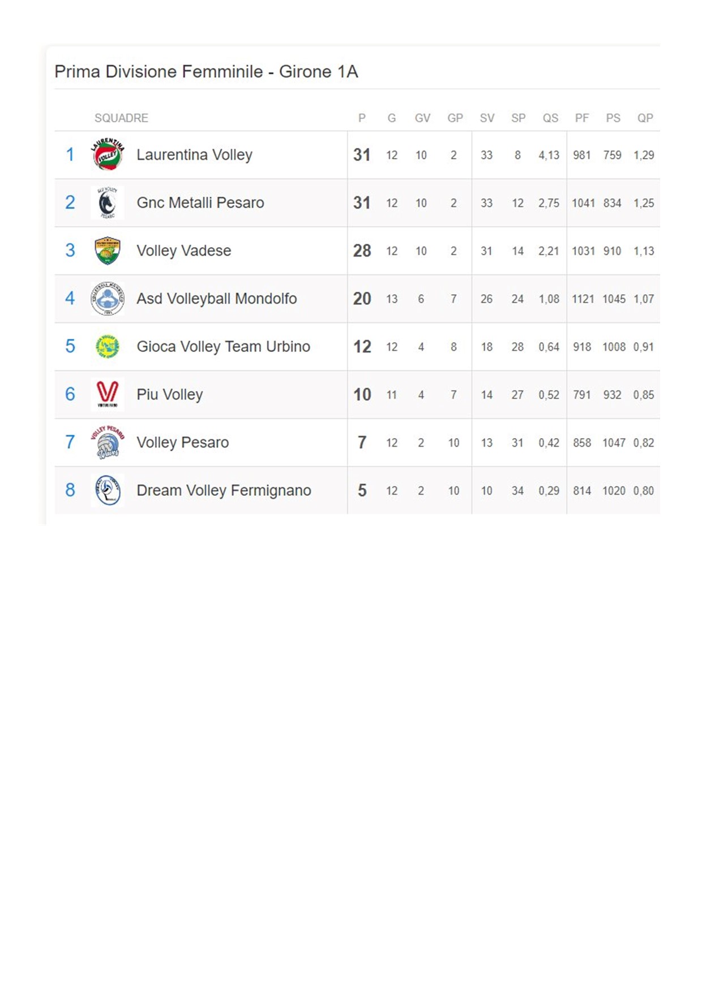The width and height of the screenshot is (702, 994).
Task: Click the Gioca Volley Team Urbino logo
Action: (108, 346)
